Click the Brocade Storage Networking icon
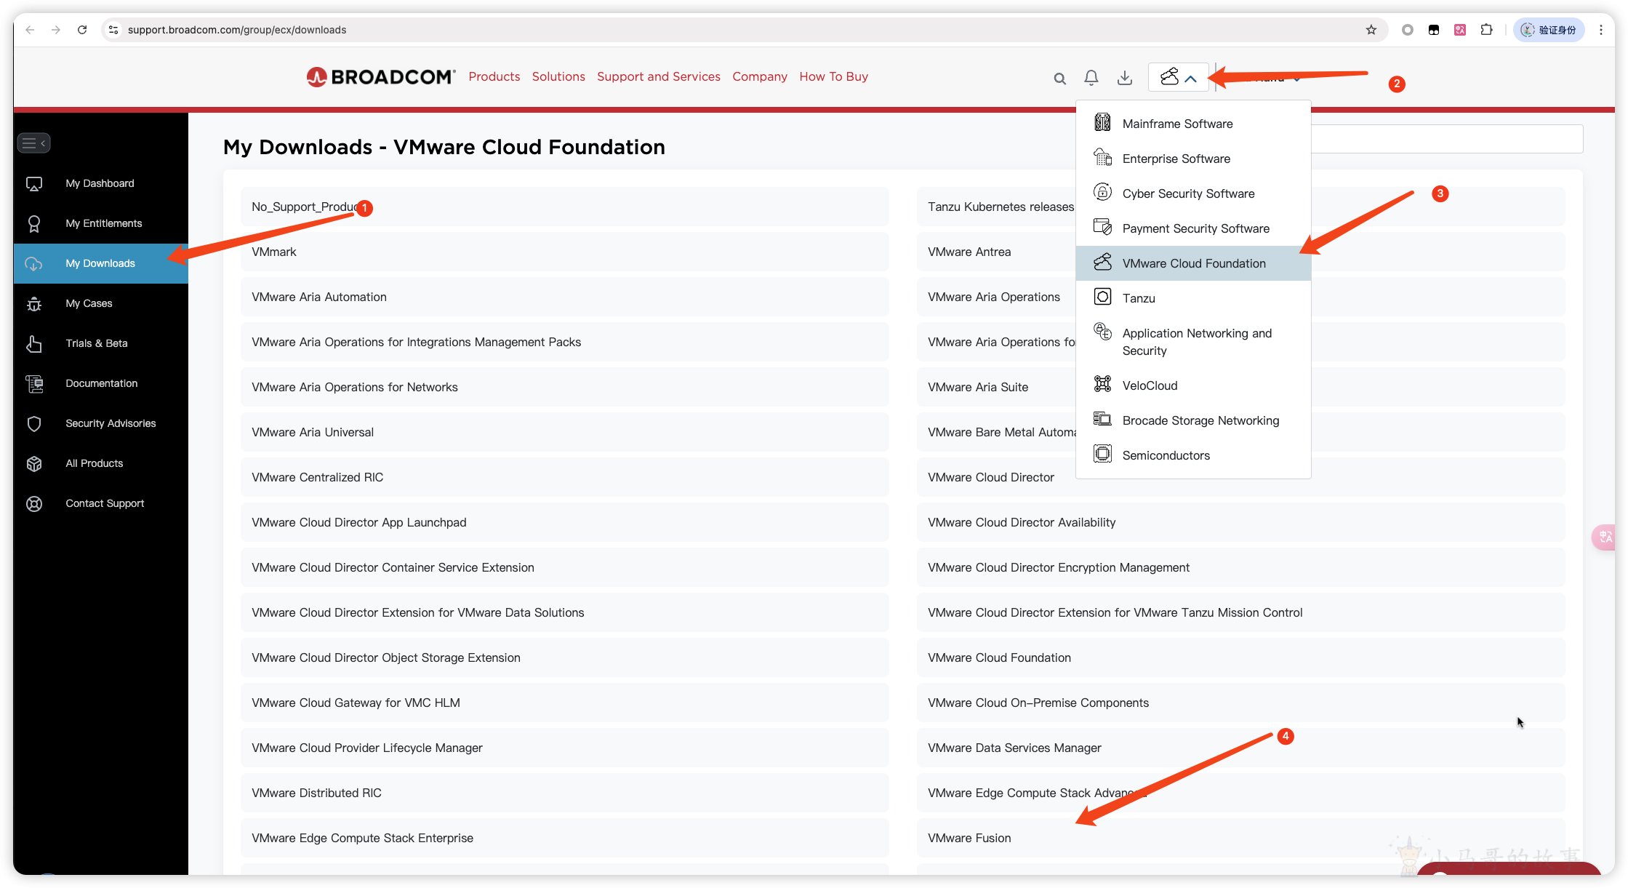 pyautogui.click(x=1102, y=419)
